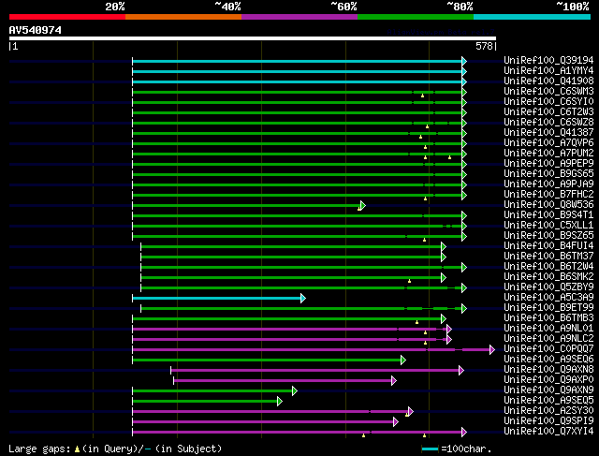The height and width of the screenshot is (456, 599).
Task: Click the orange ~40% identity color band
Action: tap(183, 17)
